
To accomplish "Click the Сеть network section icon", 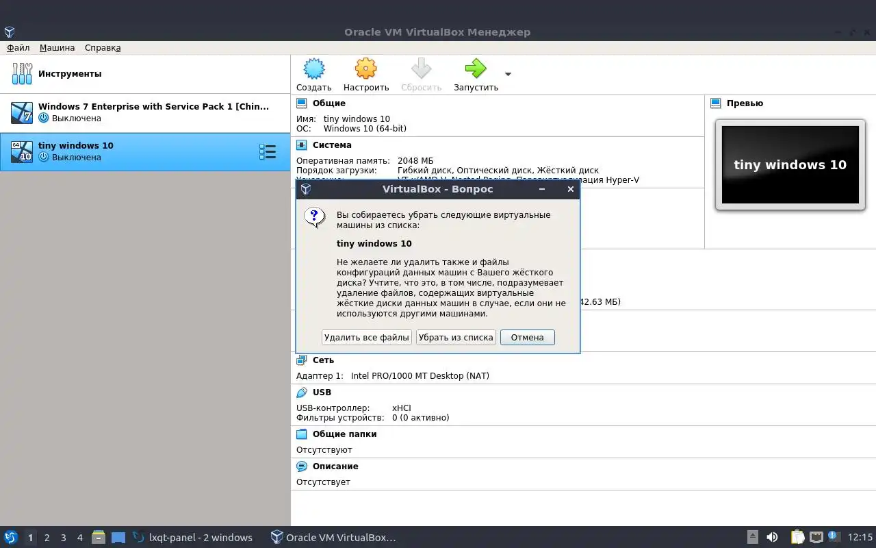I will coord(302,360).
